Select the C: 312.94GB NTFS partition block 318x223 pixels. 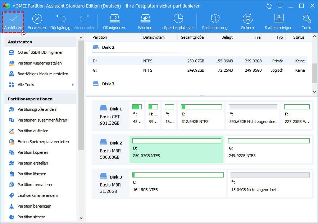tap(201, 115)
